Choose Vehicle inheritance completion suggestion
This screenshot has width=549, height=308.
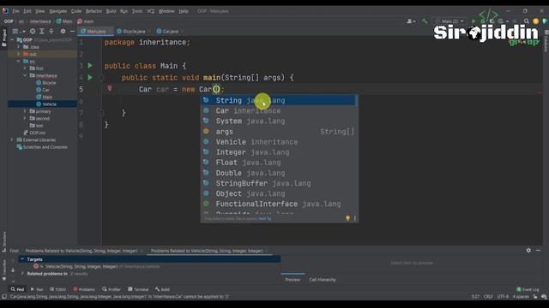[279, 142]
